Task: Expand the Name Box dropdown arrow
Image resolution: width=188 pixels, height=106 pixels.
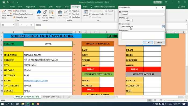Action: (13, 25)
